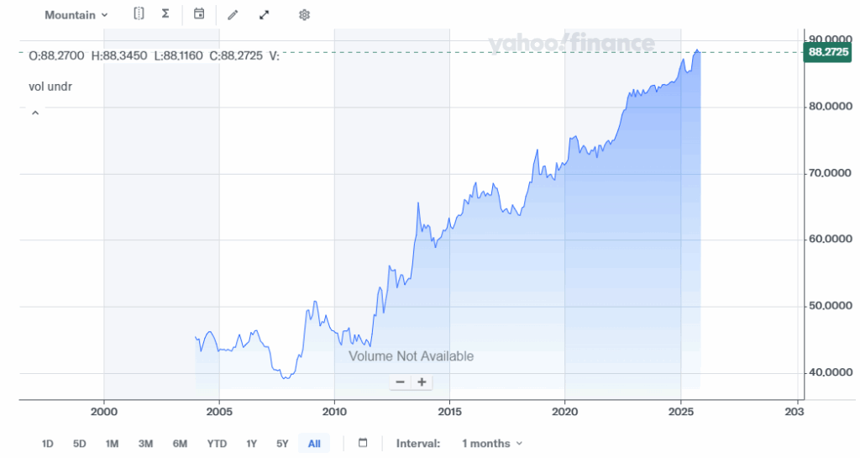Zoom in with the plus button
This screenshot has width=860, height=458.
coord(422,382)
